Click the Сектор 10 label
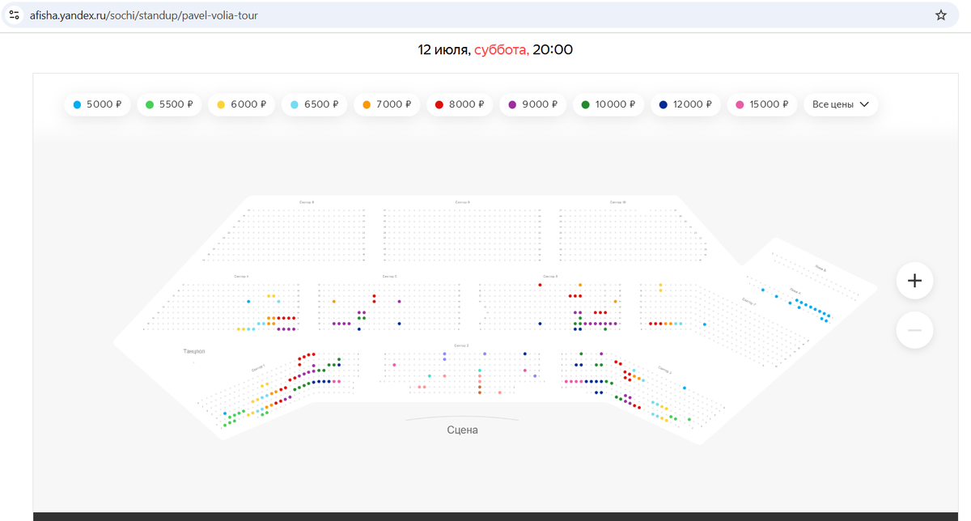This screenshot has width=971, height=521. [x=618, y=201]
